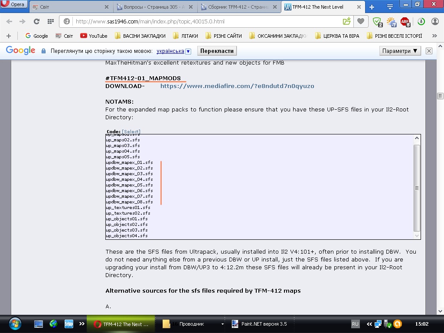Click the up_objects04.sfs line
The height and width of the screenshot is (333, 444).
(x=127, y=235)
